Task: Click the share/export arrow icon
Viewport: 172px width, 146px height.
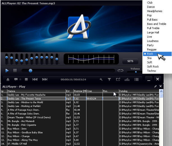Action: pyautogui.click(x=118, y=79)
